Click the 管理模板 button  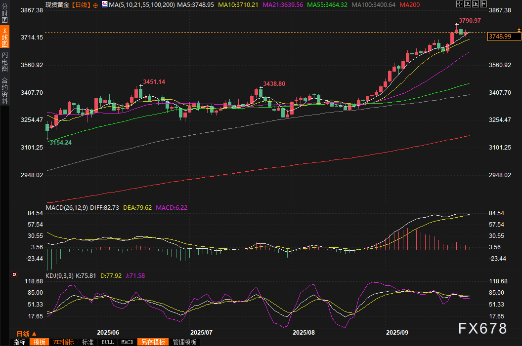click(x=184, y=342)
